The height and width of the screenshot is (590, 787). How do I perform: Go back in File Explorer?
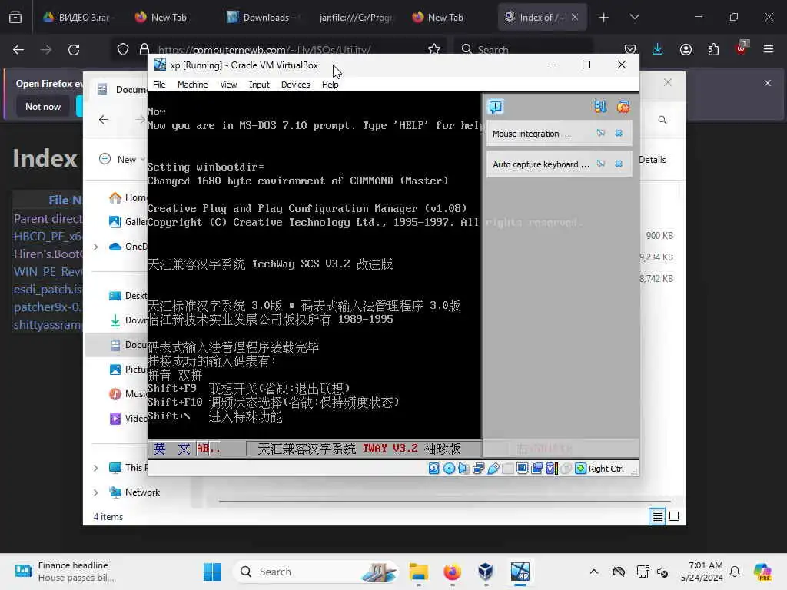tap(104, 119)
